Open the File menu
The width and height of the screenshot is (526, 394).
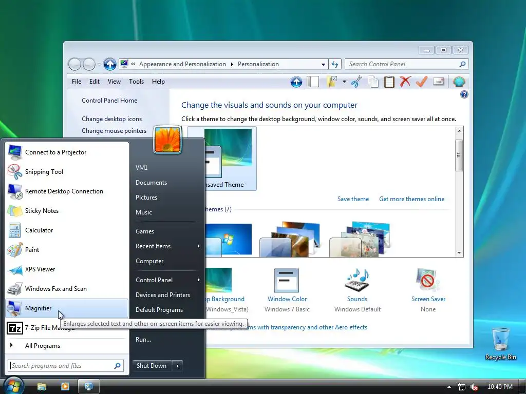pos(77,82)
